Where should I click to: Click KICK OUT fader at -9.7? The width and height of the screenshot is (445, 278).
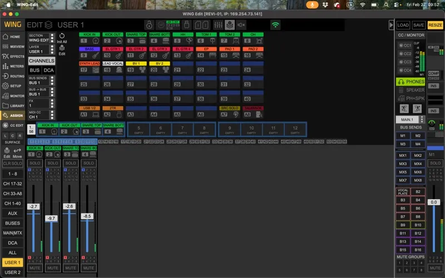(51, 218)
